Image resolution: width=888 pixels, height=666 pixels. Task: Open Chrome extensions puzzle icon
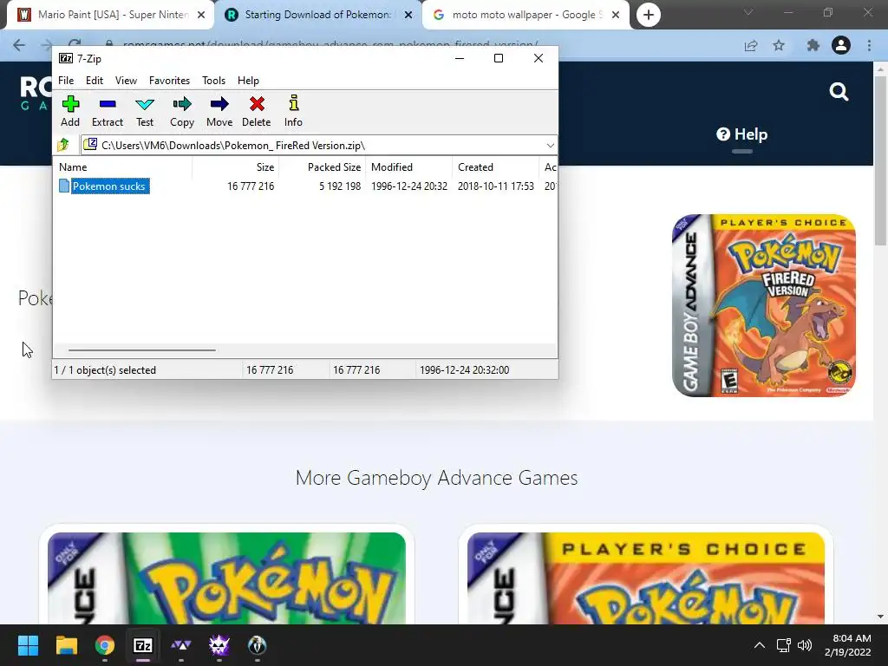click(813, 45)
